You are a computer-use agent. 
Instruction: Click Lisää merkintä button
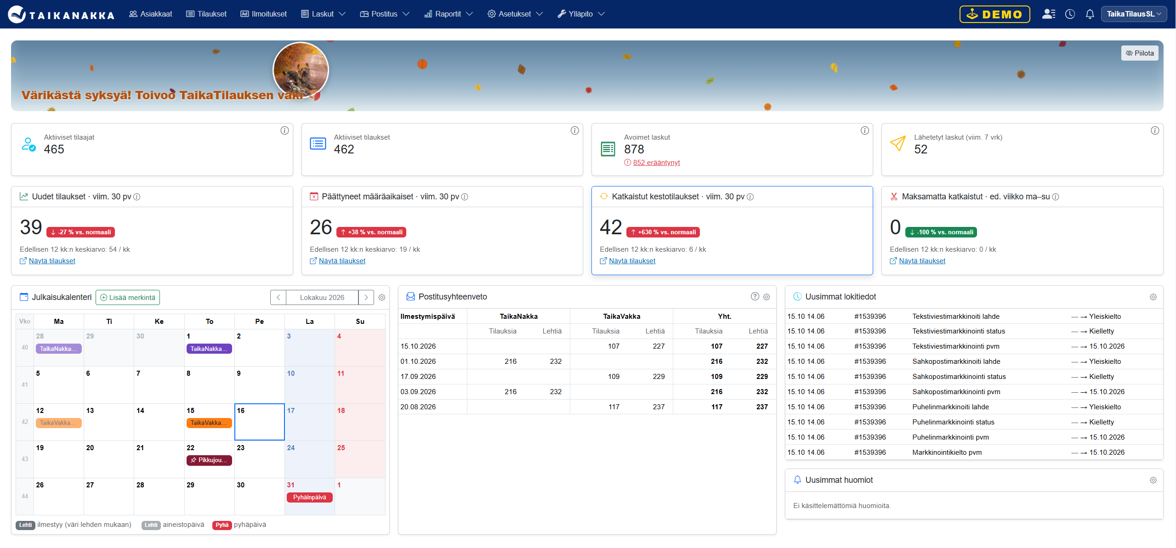[128, 297]
